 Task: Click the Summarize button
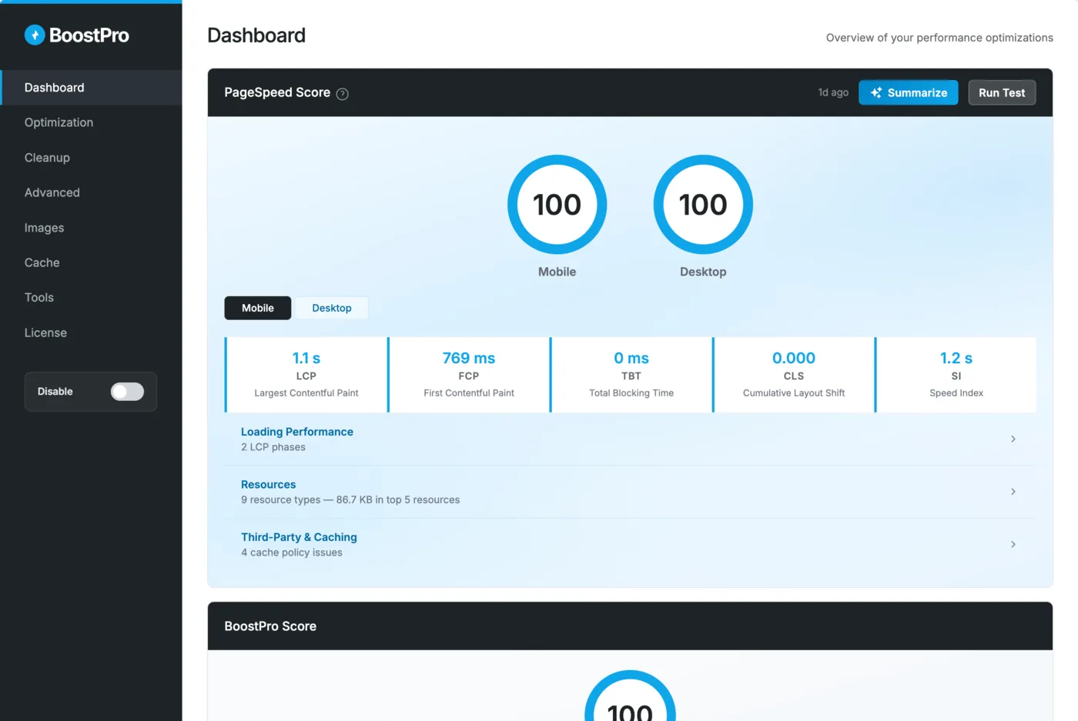[x=909, y=92]
